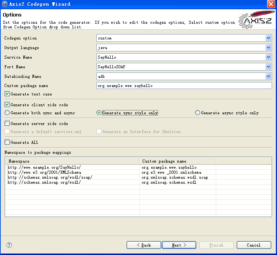Viewport: 277px width, 255px height.
Task: Expand the Output language dropdown
Action: click(x=268, y=48)
